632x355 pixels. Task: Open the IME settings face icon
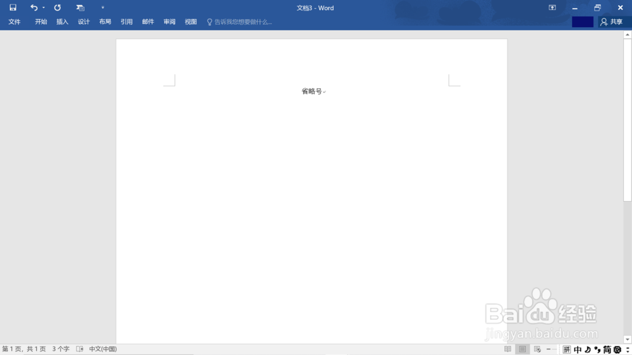point(617,350)
